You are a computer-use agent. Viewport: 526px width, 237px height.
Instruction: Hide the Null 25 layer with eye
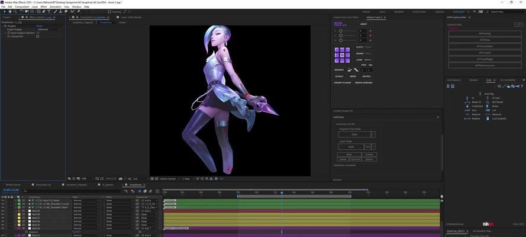coord(3,225)
